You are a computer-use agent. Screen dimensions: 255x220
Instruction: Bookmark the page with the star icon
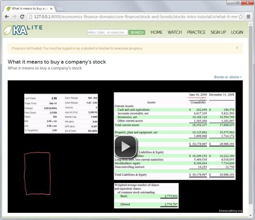(241, 17)
